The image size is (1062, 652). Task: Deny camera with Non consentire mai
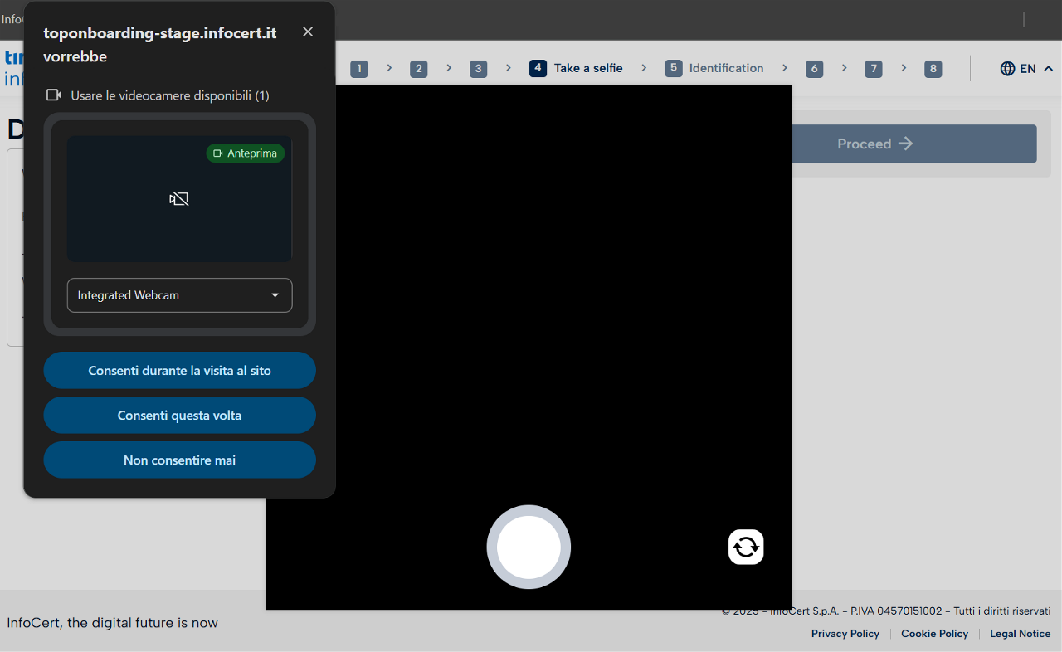179,460
